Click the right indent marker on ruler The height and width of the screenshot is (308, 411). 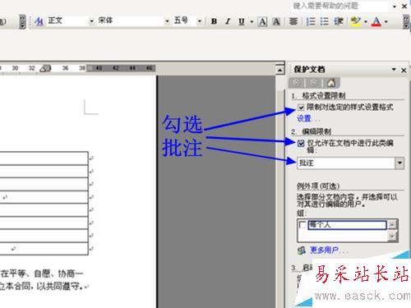[45, 68]
